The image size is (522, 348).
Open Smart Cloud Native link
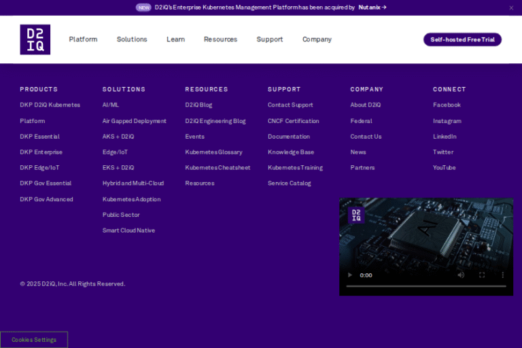click(128, 230)
